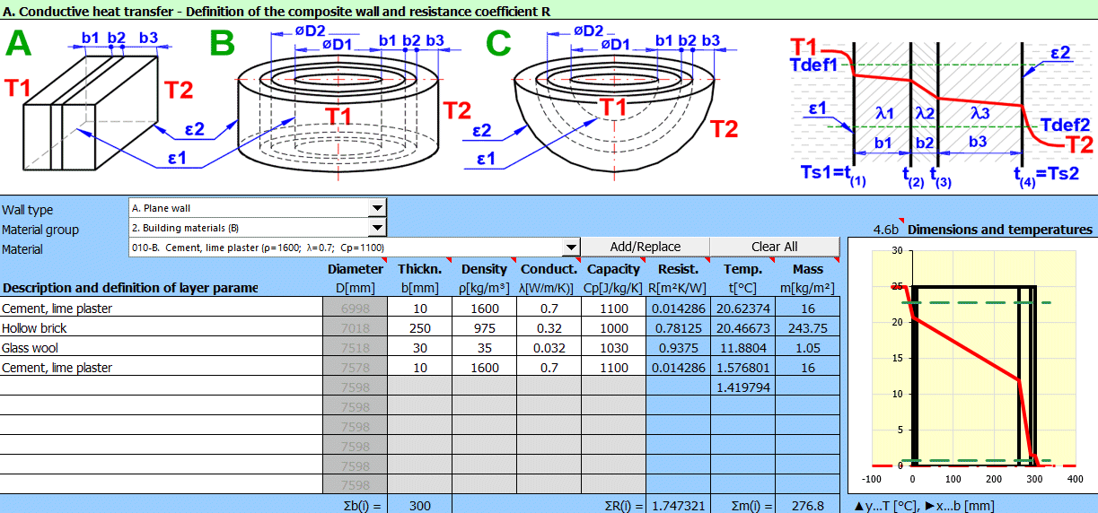Click the total mass Σm(i) value 276.8
The image size is (1098, 513).
[x=807, y=506]
